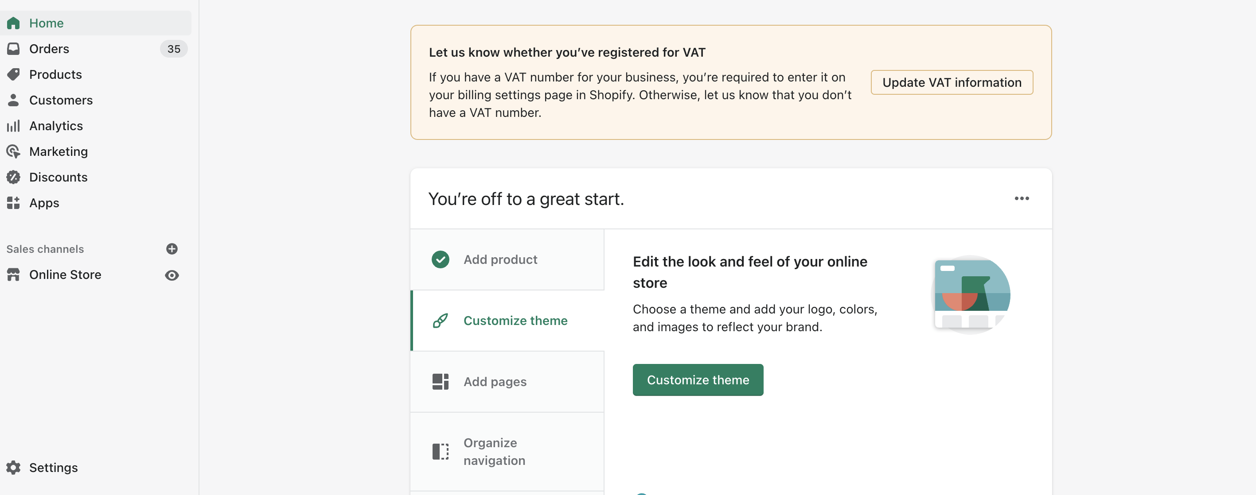
Task: Click the Apps grid icon
Action: tap(13, 203)
